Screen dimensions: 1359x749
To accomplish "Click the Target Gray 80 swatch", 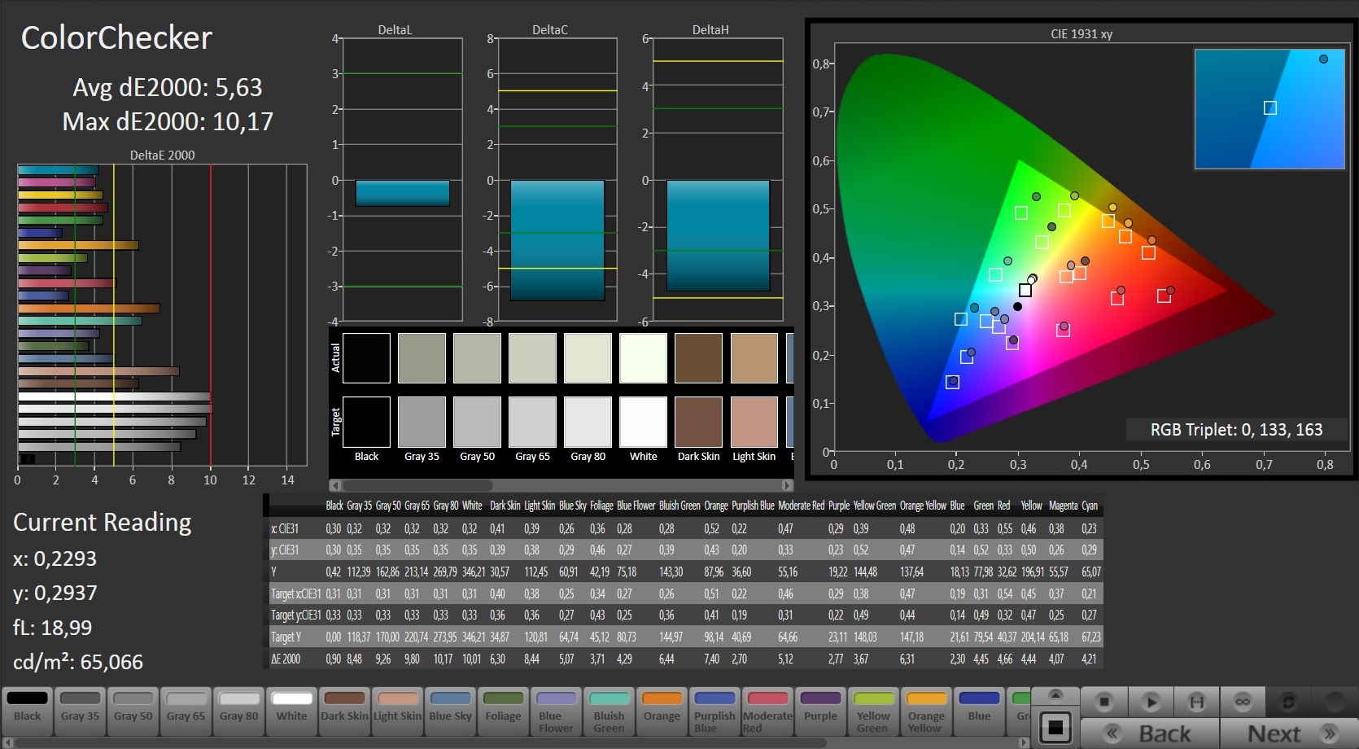I will pyautogui.click(x=588, y=422).
